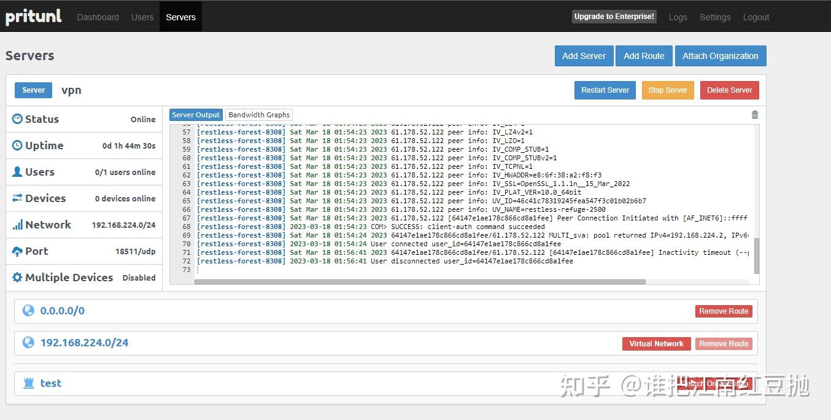Click the crown icon next to test organization
This screenshot has width=831, height=420.
coord(28,383)
